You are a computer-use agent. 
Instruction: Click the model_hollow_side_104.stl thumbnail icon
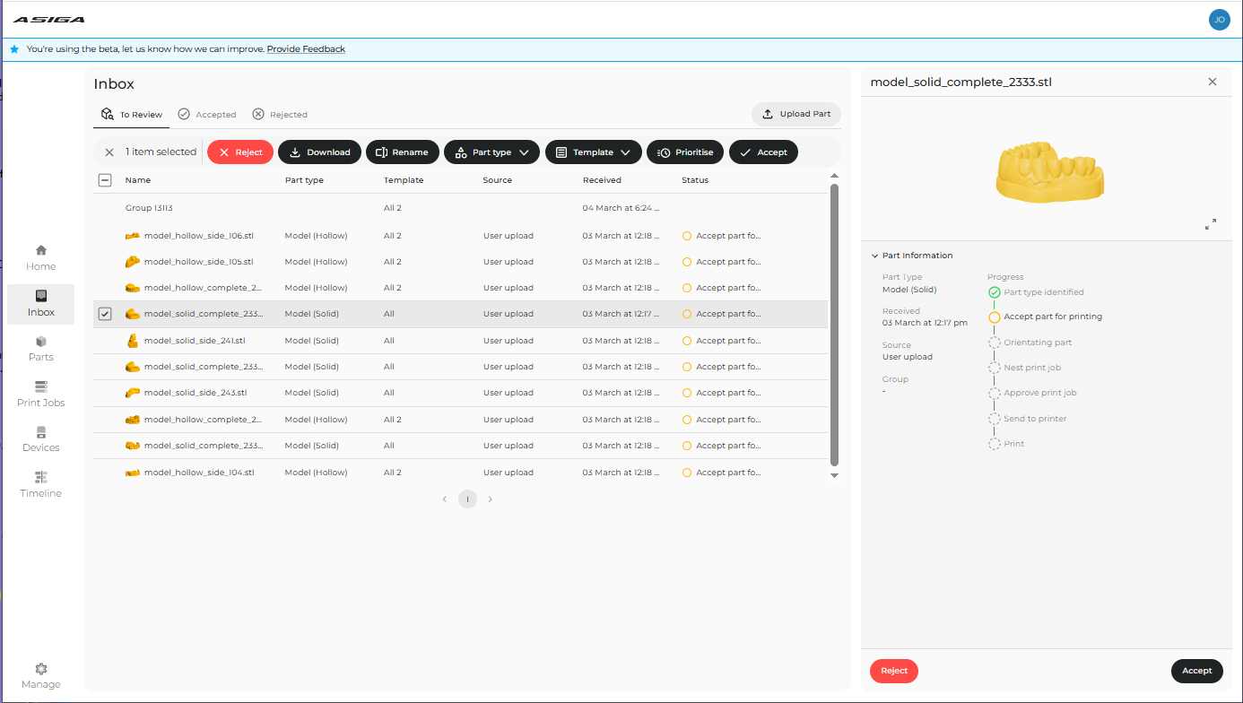(x=132, y=473)
